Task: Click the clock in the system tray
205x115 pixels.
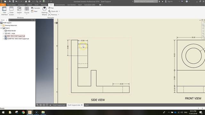Action: point(193,112)
